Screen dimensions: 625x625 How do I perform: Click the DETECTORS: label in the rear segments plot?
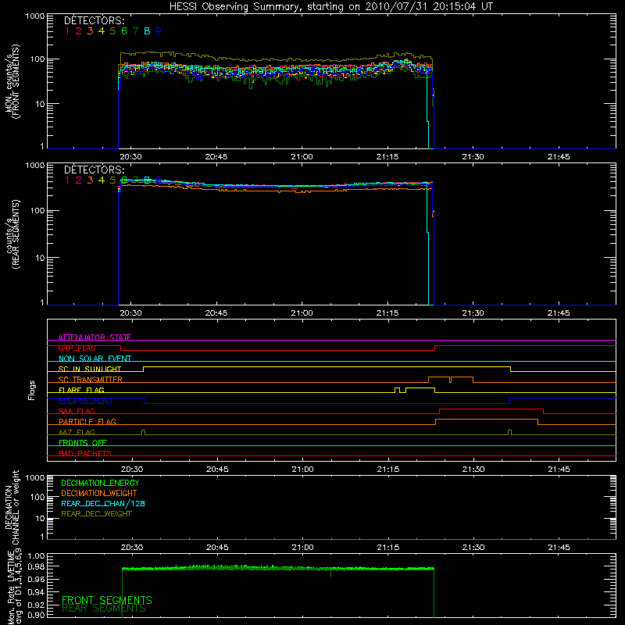pos(94,170)
